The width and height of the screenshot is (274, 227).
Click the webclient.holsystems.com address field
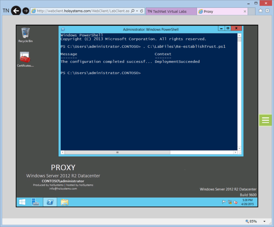(83, 11)
